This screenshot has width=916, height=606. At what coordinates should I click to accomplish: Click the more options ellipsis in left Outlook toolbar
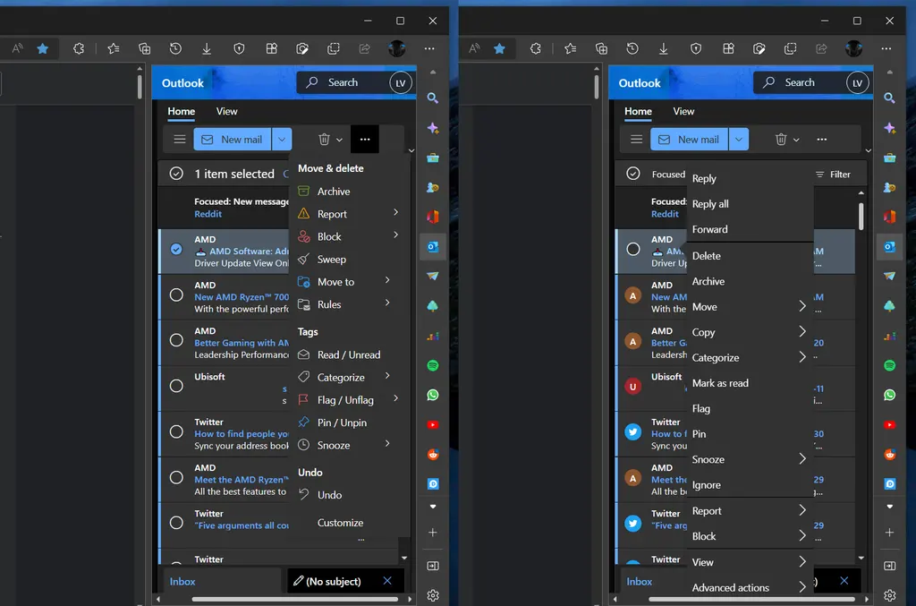tap(365, 139)
